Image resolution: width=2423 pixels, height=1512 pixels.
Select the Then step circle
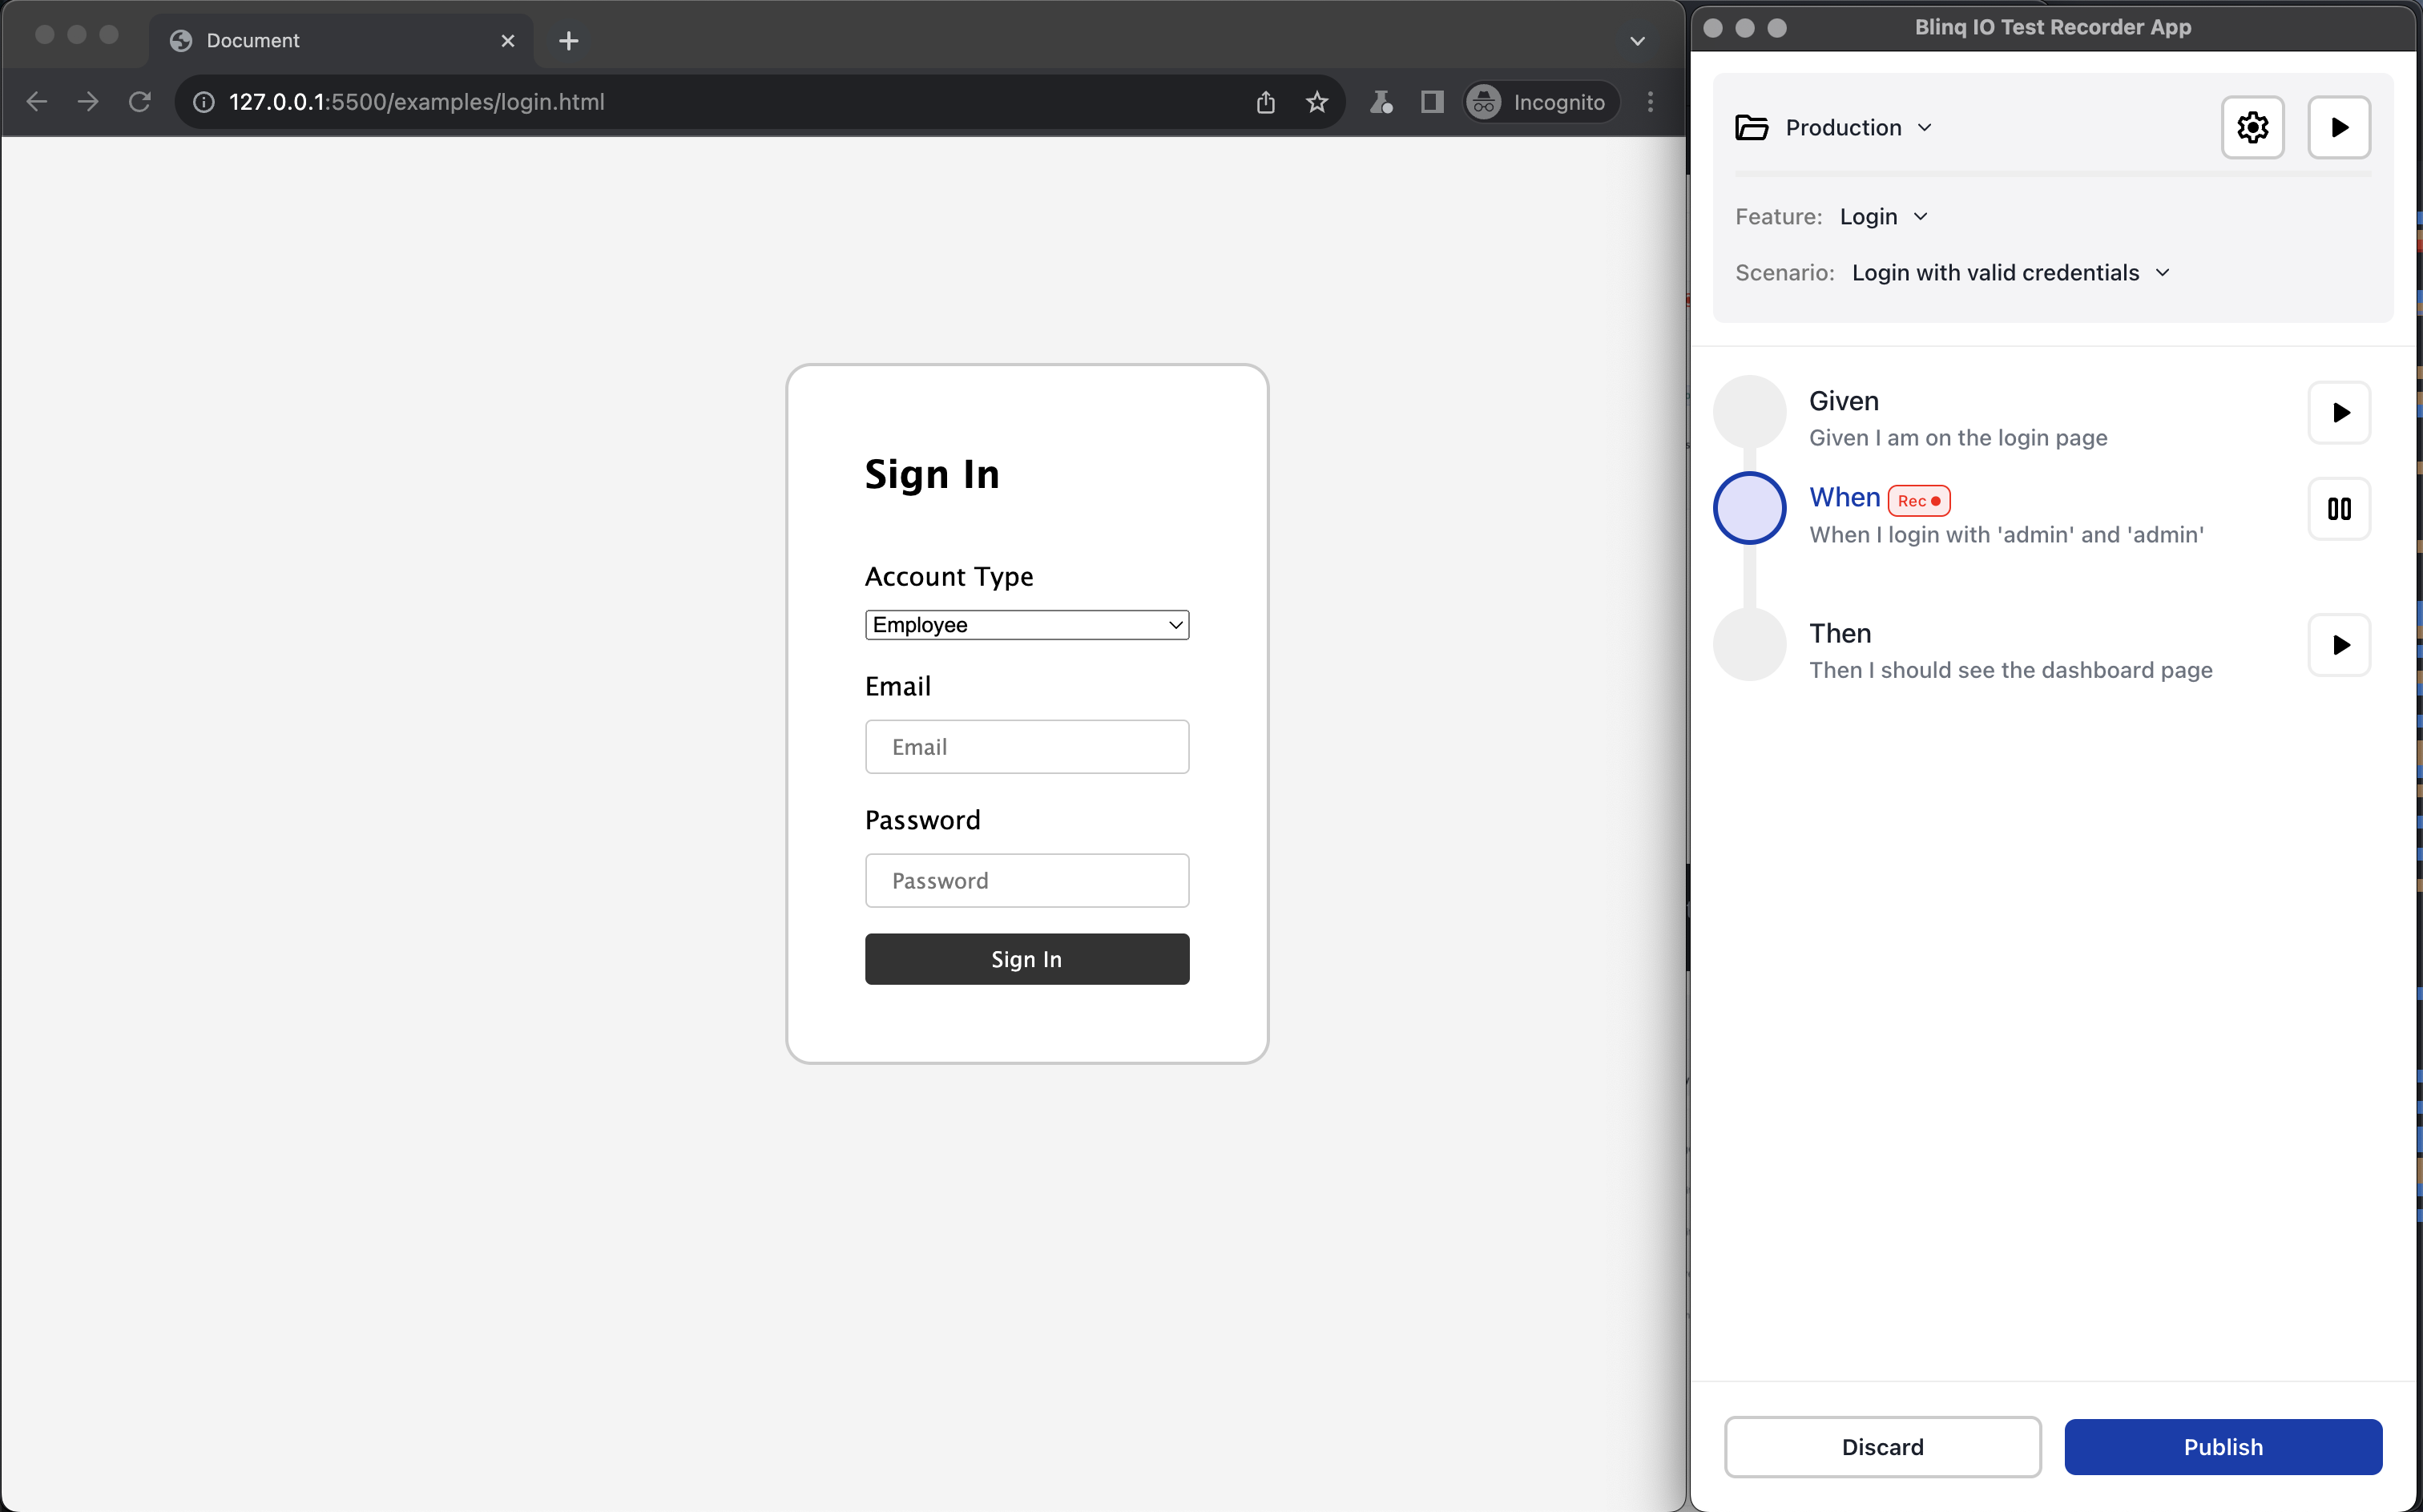(1749, 645)
